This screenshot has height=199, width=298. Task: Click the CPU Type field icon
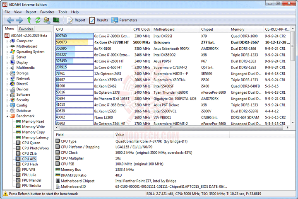58,141
